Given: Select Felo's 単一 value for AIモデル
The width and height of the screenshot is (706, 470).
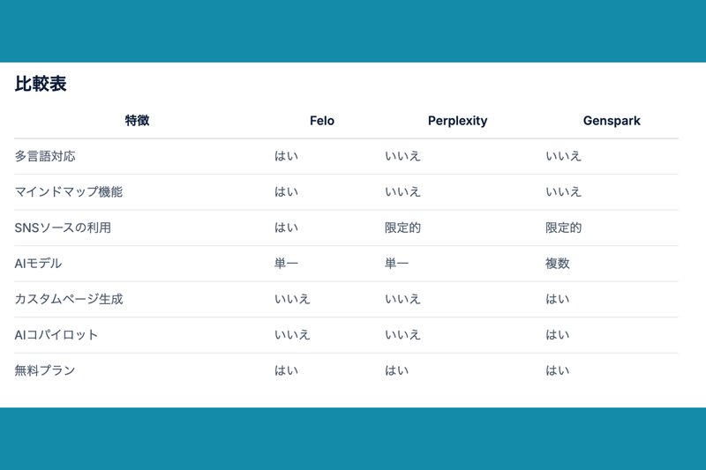Looking at the screenshot, I should [x=286, y=264].
